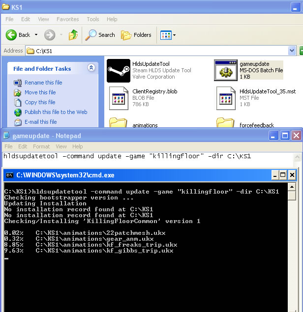This screenshot has height=312, width=303.
Task: Expand the Address bar dropdown
Action: (292, 51)
